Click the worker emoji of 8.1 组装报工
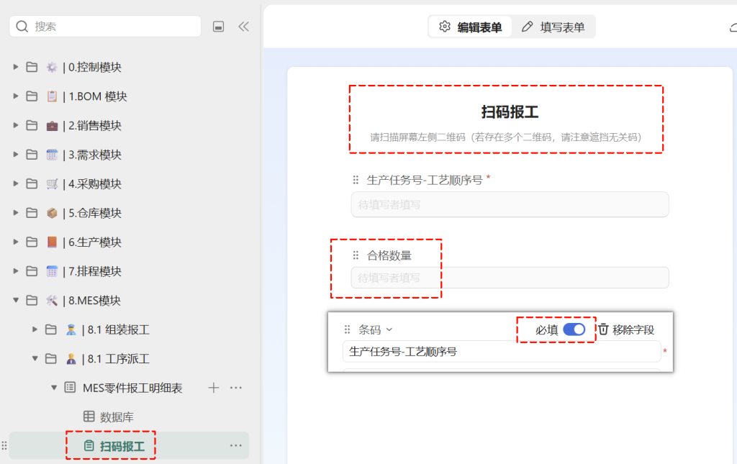The height and width of the screenshot is (464, 737). [x=71, y=329]
